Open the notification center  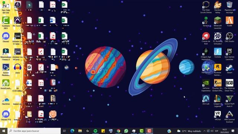233,131
